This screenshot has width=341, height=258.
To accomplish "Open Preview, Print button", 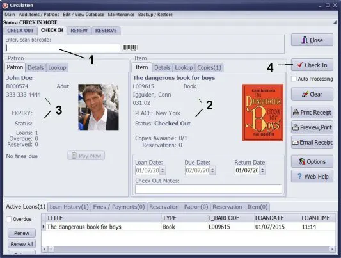I will click(x=312, y=127).
